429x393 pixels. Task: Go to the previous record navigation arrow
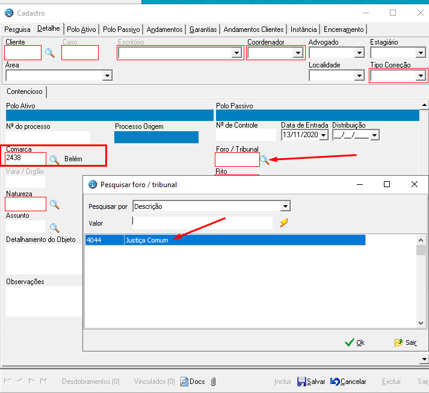[x=20, y=381]
